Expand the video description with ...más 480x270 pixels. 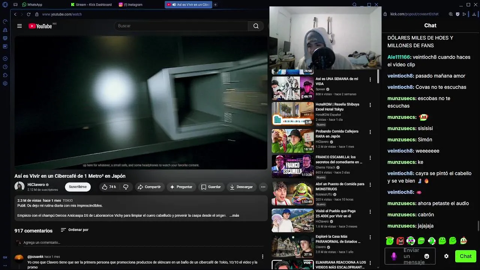(x=234, y=216)
